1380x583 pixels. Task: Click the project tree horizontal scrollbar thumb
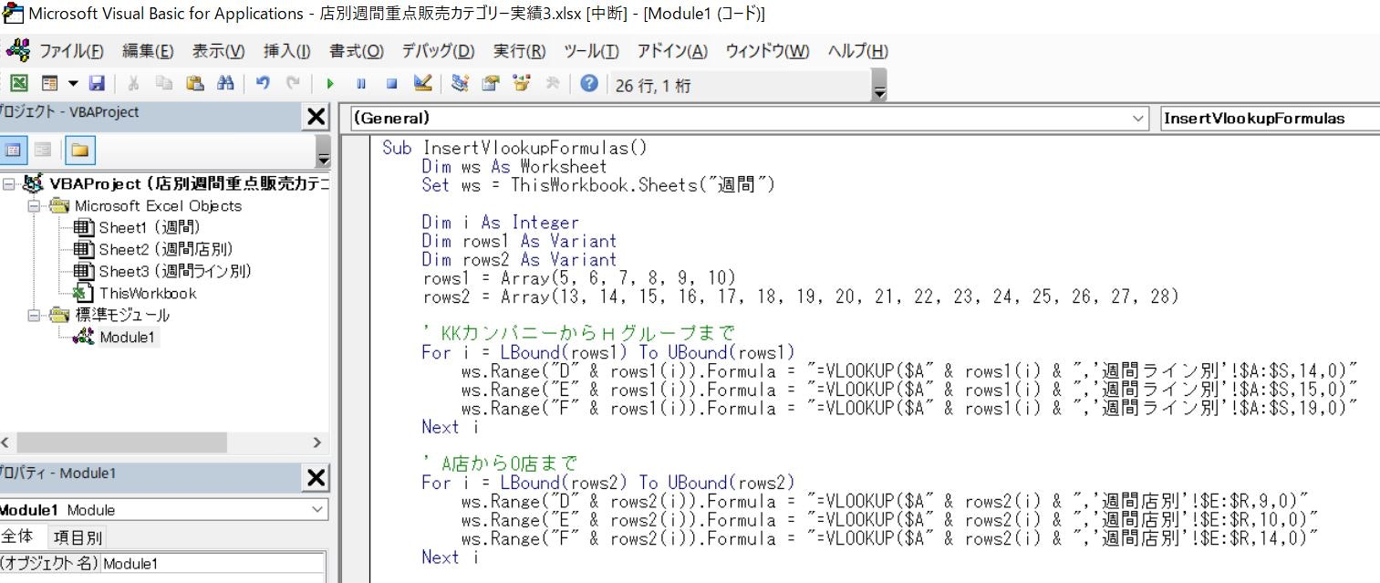pyautogui.click(x=120, y=442)
